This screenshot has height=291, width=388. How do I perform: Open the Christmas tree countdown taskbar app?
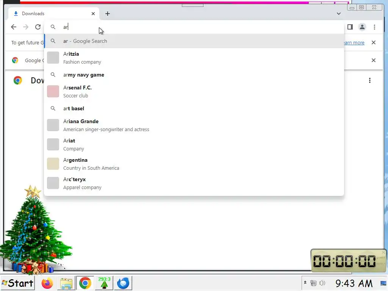(x=104, y=283)
